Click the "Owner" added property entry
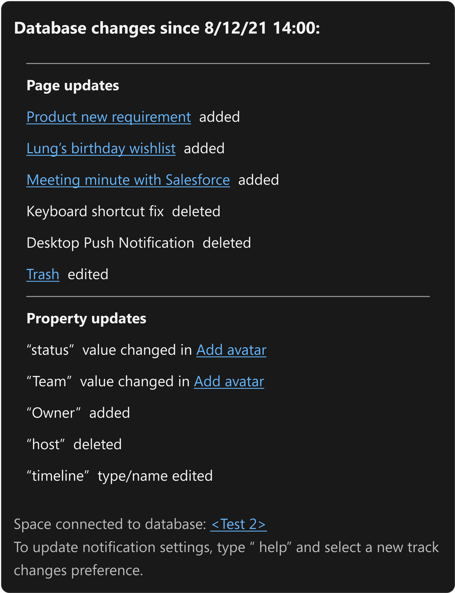Image resolution: width=455 pixels, height=593 pixels. (x=78, y=413)
